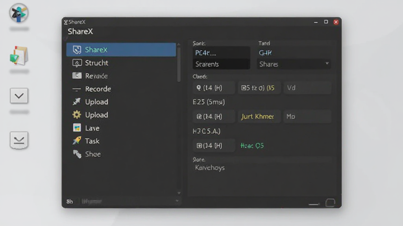This screenshot has height=226, width=403.
Task: Click the Recorde dash icon
Action: 77,89
